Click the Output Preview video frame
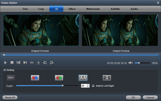The height and width of the screenshot is (101, 161). [x=120, y=30]
